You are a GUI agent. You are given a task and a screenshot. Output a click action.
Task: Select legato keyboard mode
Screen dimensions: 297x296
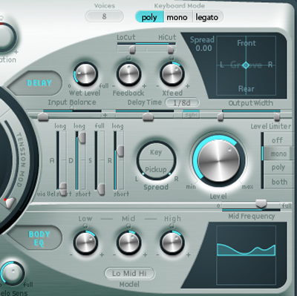click(207, 17)
